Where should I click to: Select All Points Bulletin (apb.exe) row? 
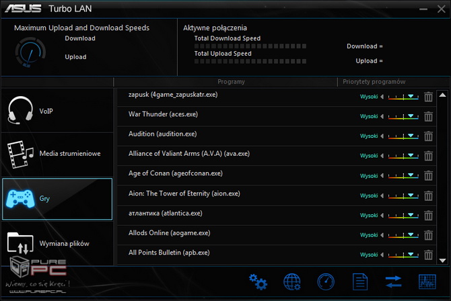(277, 255)
